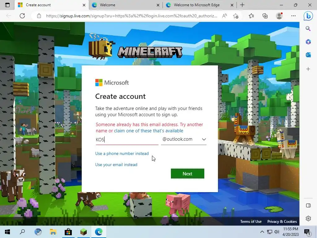
Task: Open Settings and more menu
Action: click(x=293, y=16)
